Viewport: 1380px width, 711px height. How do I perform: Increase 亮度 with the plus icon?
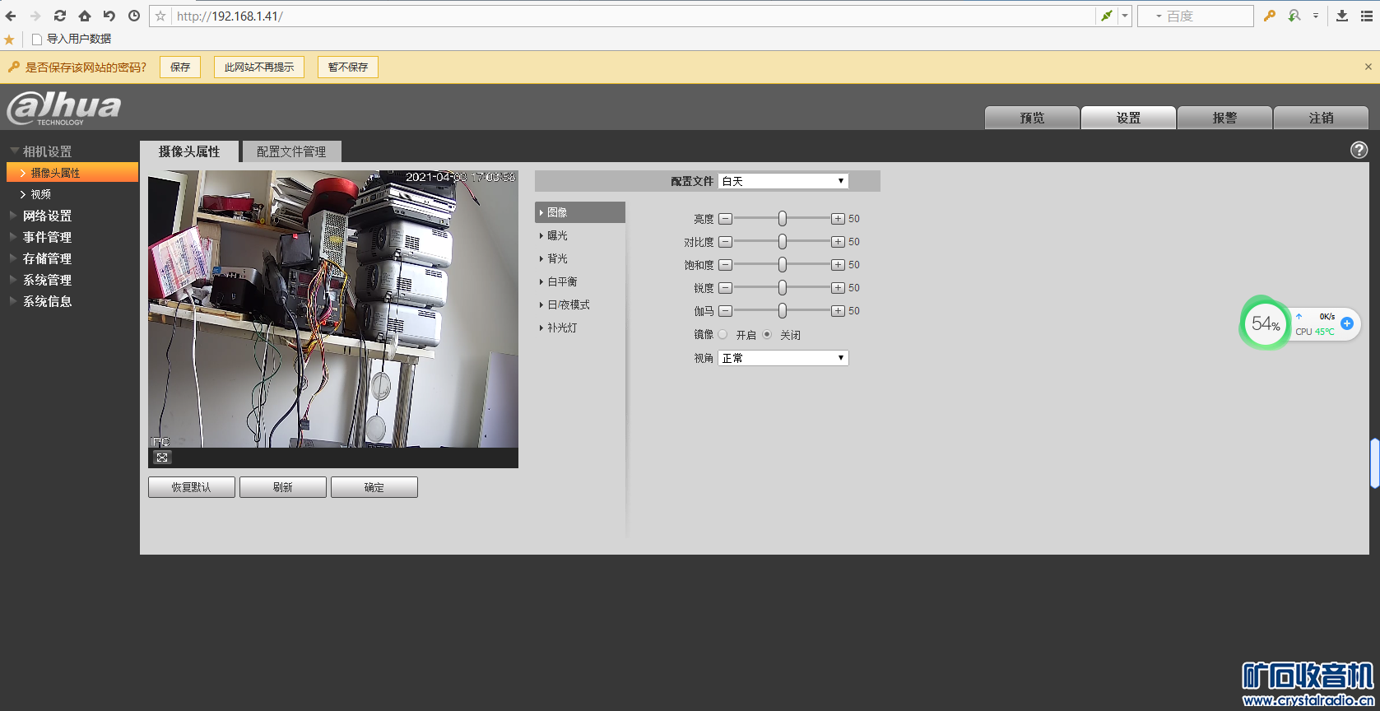[x=838, y=219]
